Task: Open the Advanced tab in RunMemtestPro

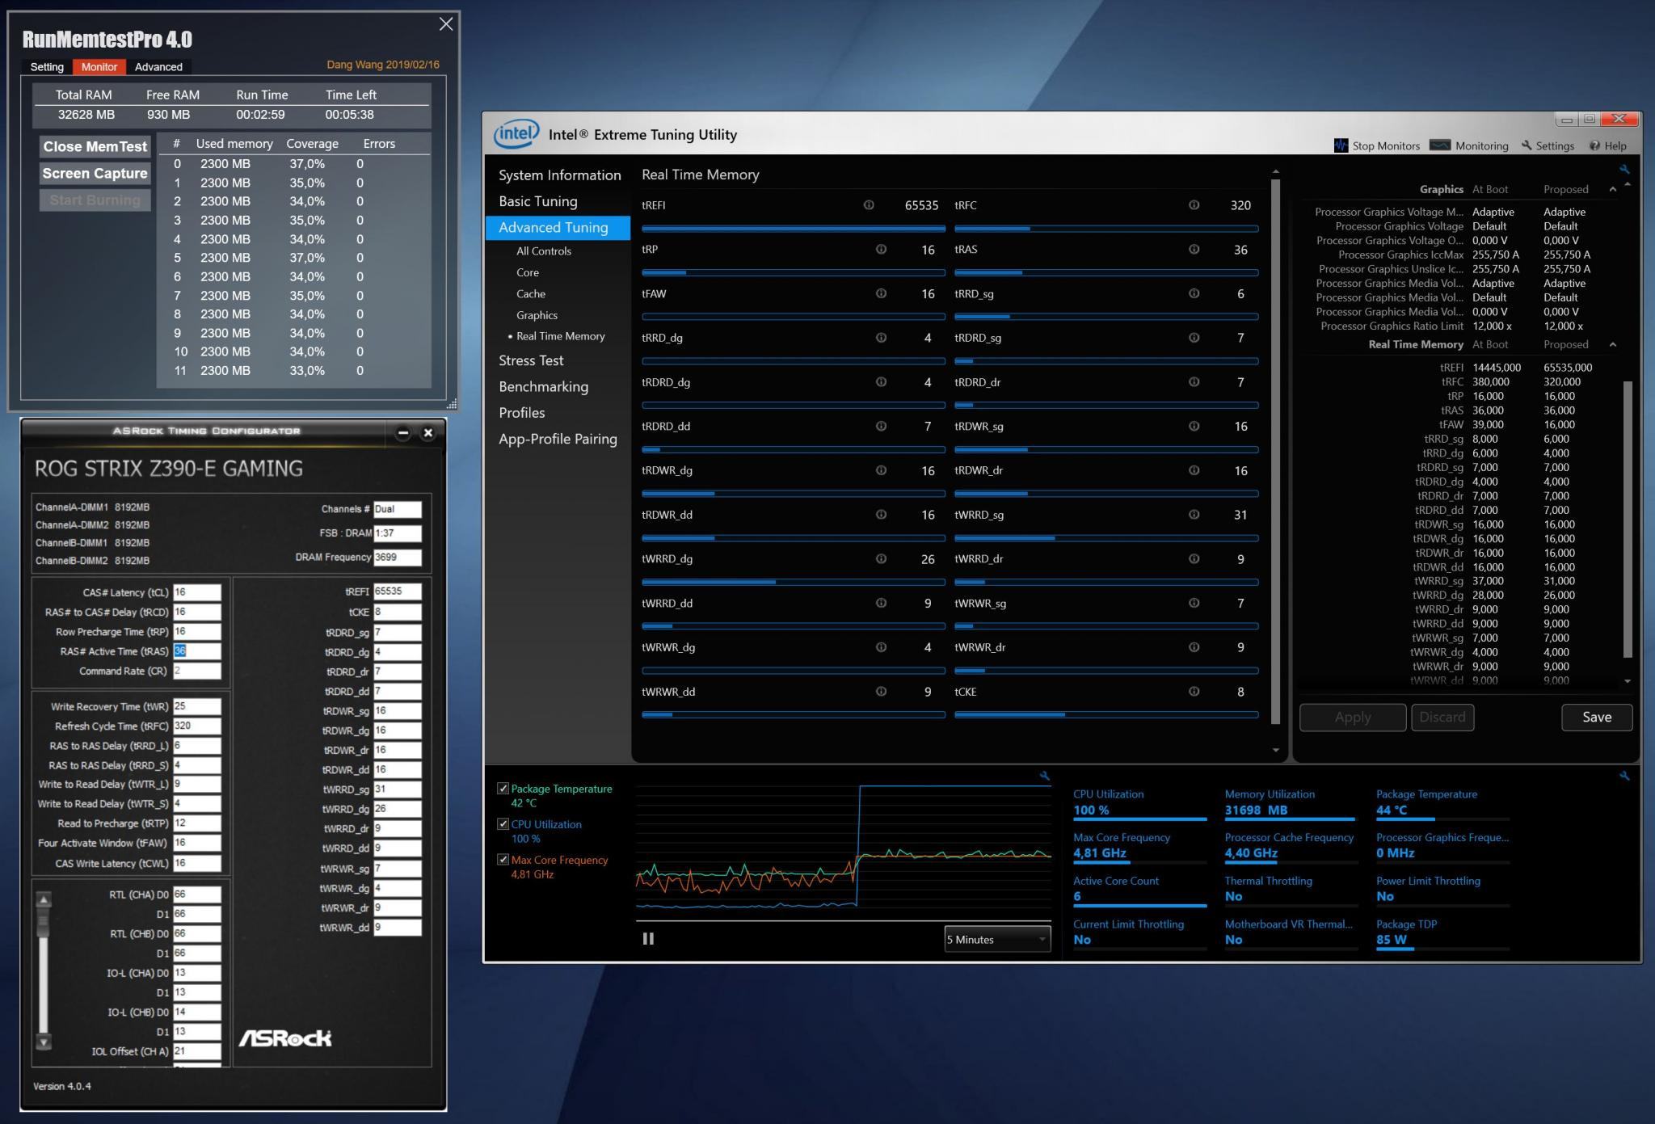Action: tap(158, 67)
